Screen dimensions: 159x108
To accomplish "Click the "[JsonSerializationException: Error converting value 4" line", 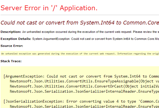I will pyautogui.click(x=81, y=102).
